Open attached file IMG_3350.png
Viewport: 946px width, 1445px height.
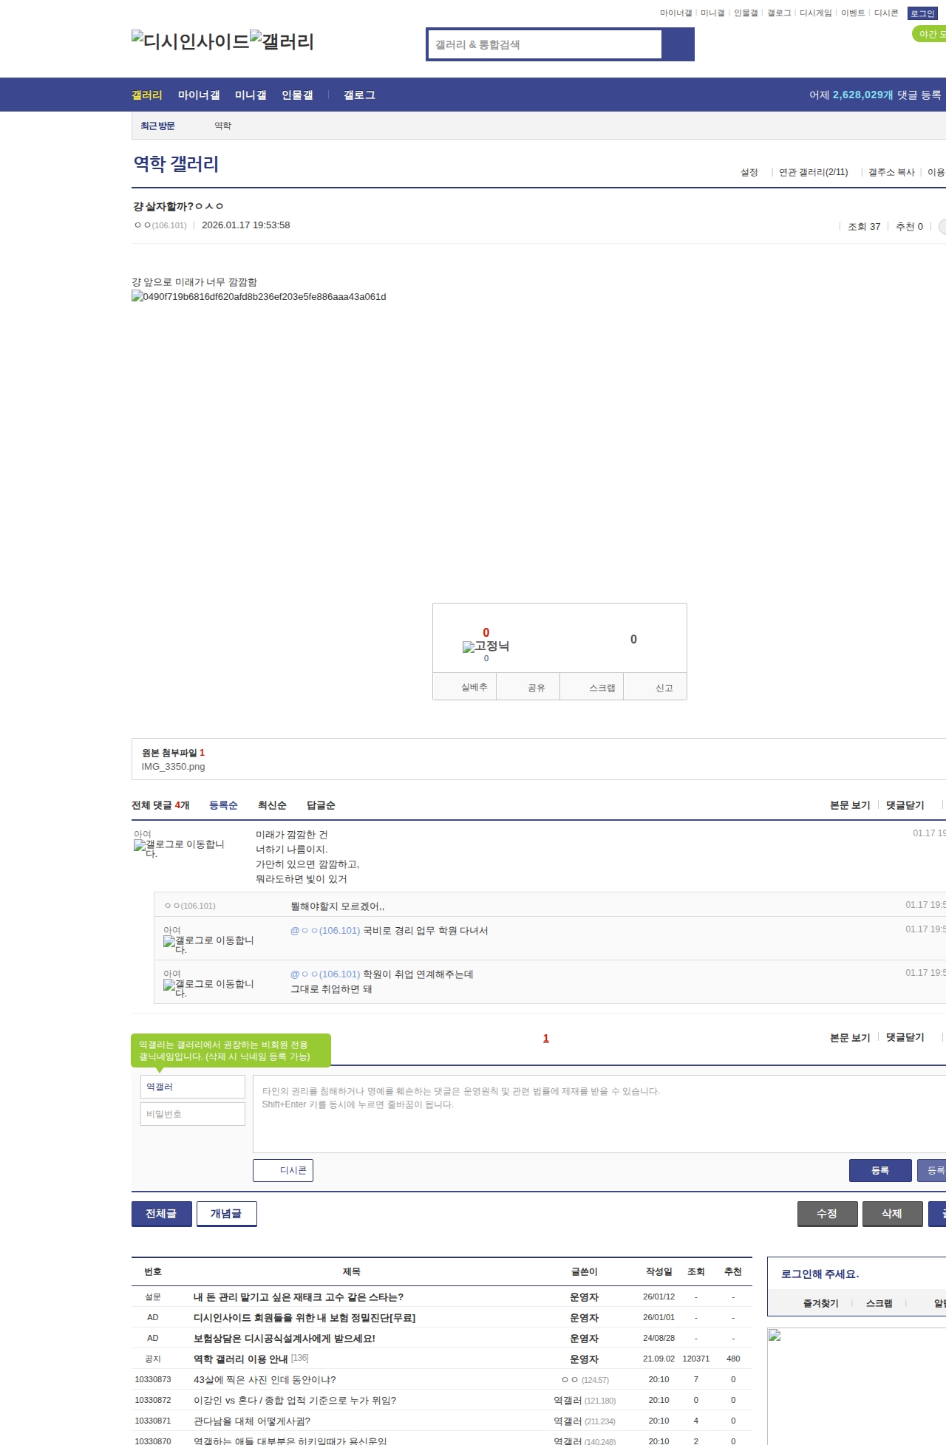click(173, 766)
